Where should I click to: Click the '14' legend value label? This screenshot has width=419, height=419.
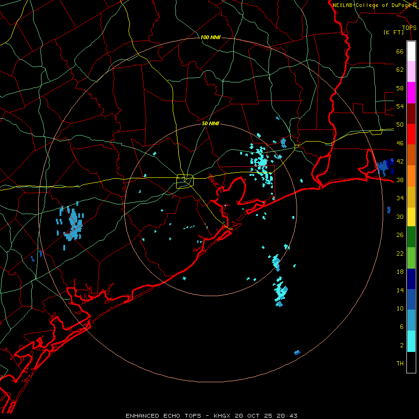[400, 290]
